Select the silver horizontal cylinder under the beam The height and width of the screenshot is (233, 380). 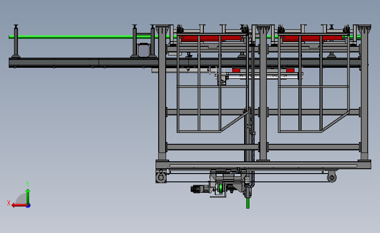(x=263, y=77)
